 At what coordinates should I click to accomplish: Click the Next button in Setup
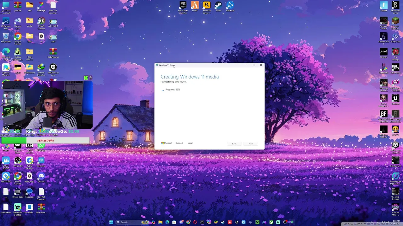(251, 144)
